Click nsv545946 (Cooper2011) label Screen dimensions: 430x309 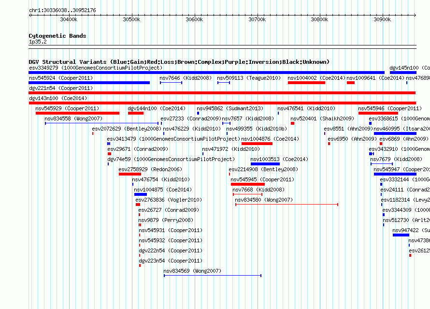(390, 108)
